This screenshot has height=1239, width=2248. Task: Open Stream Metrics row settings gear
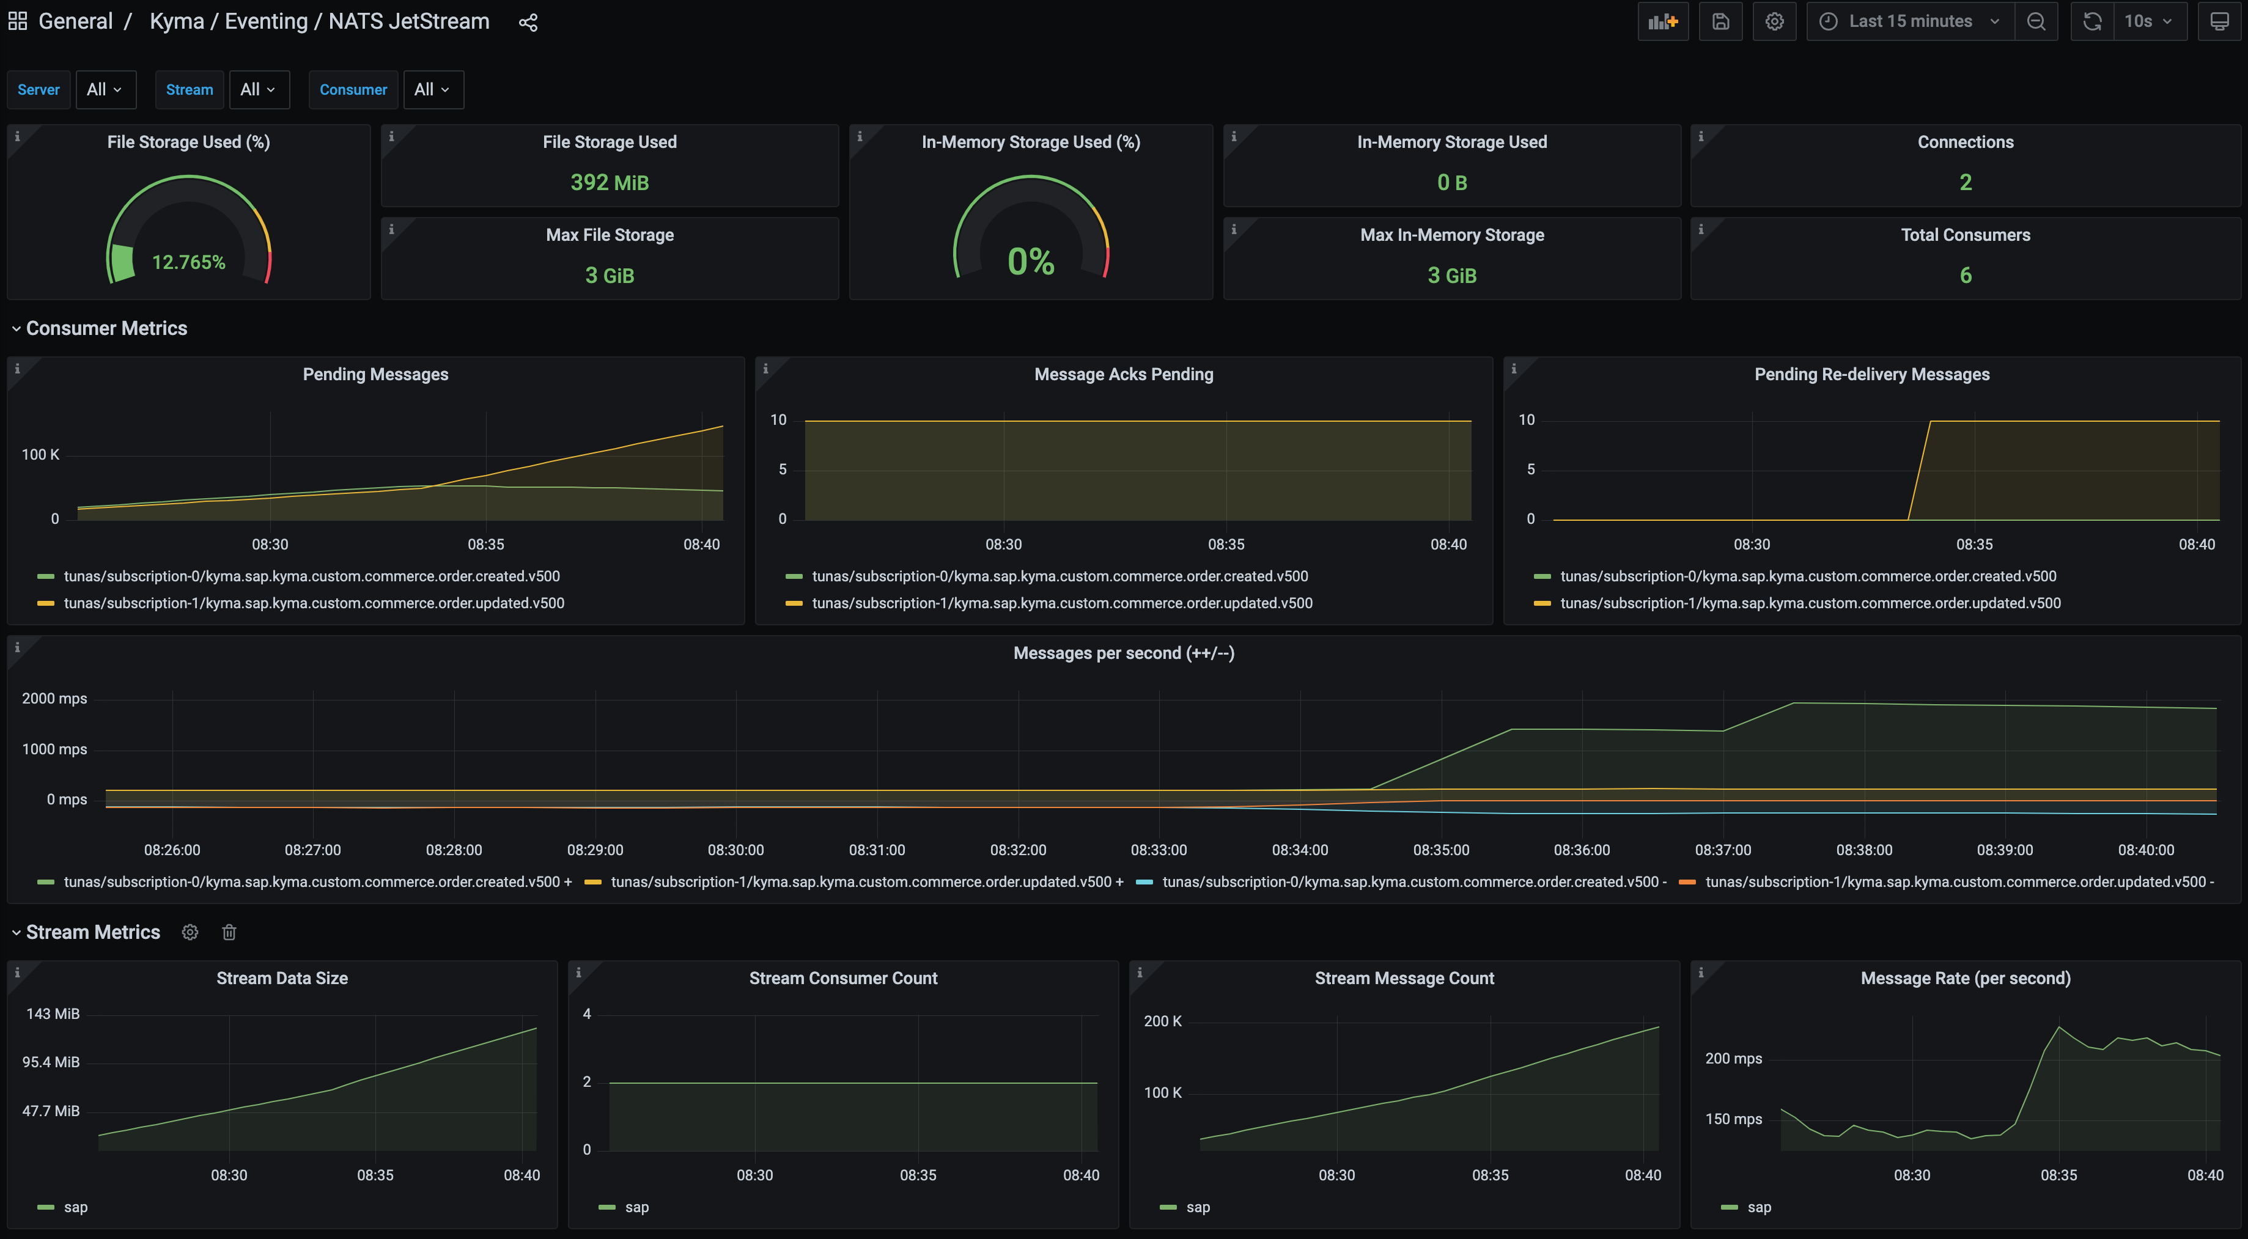[190, 933]
